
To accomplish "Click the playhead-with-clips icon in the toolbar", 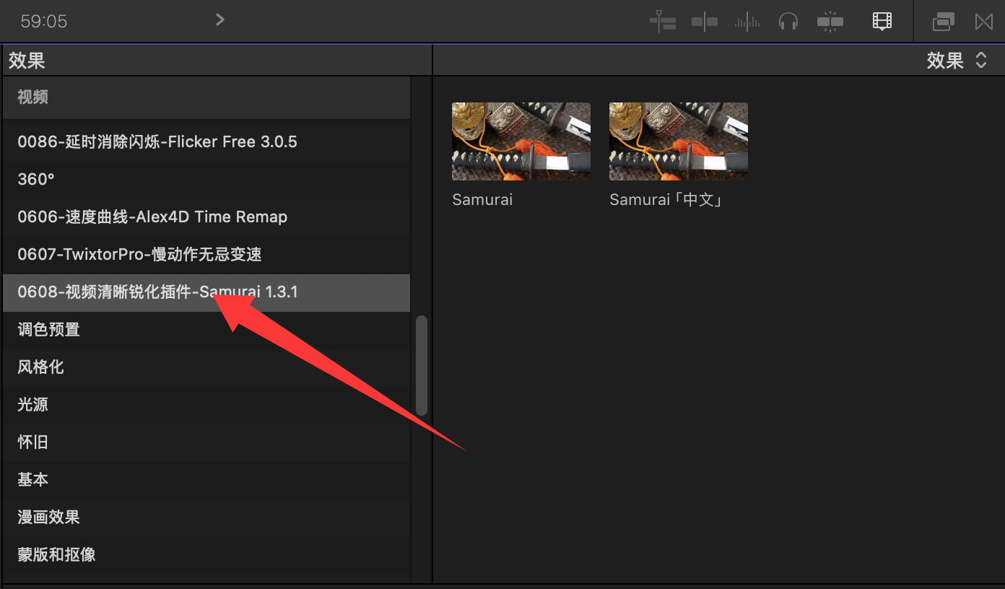I will (662, 22).
